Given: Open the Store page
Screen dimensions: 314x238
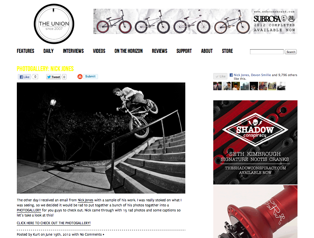Looking at the screenshot, I should [227, 51].
